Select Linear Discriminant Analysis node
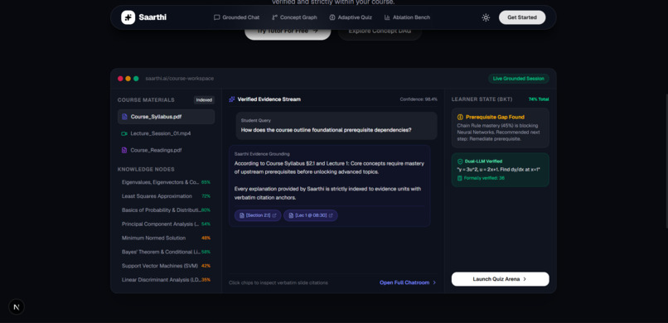This screenshot has height=323, width=668. [166, 280]
